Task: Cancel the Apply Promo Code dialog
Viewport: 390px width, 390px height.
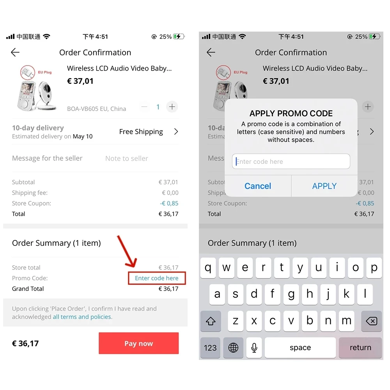Action: 258,186
